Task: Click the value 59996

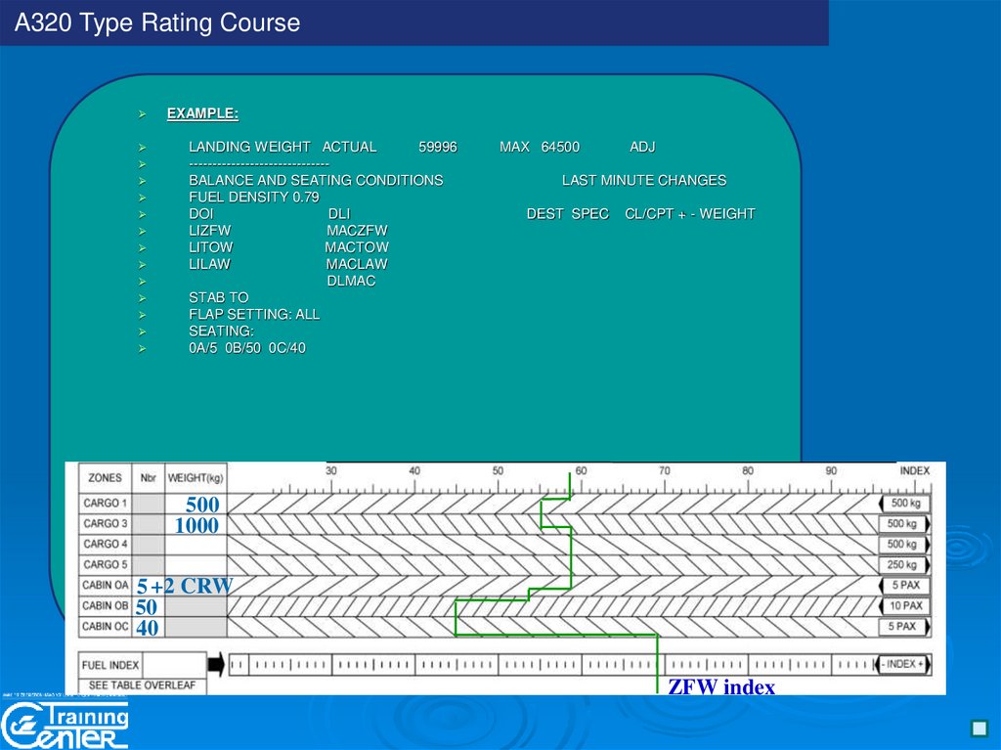Action: (437, 147)
